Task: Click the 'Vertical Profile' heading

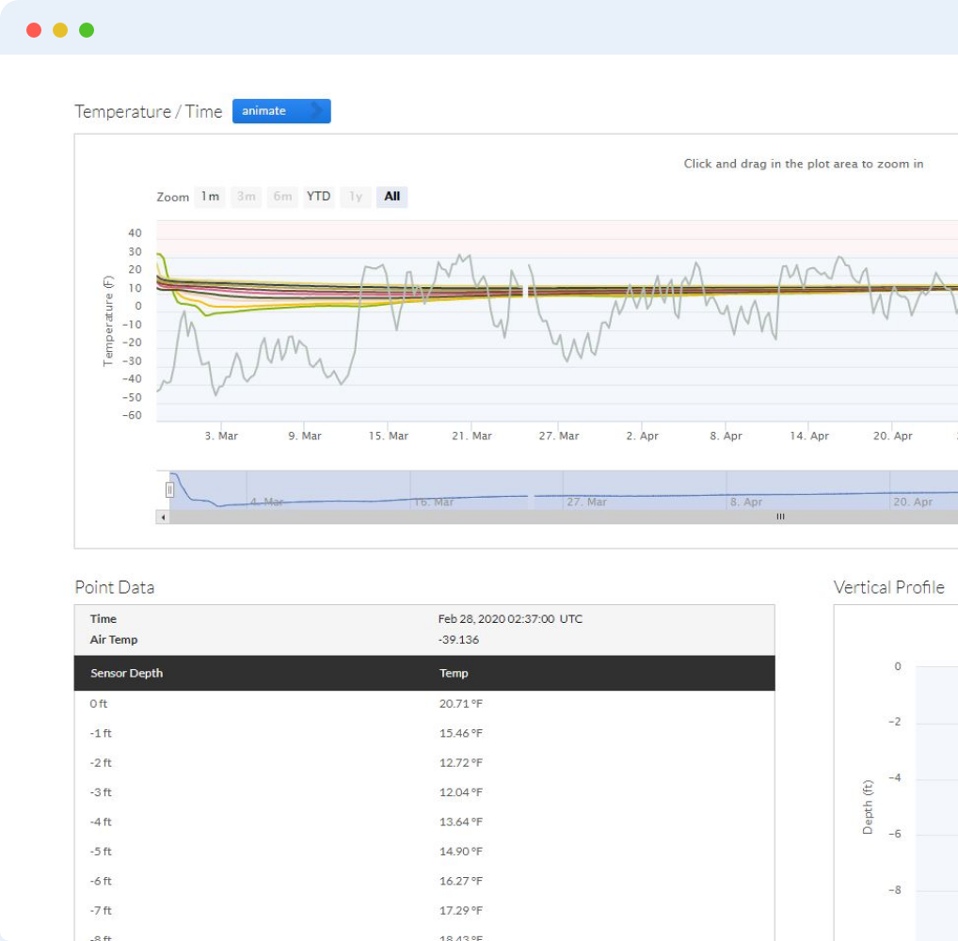Action: pos(889,587)
